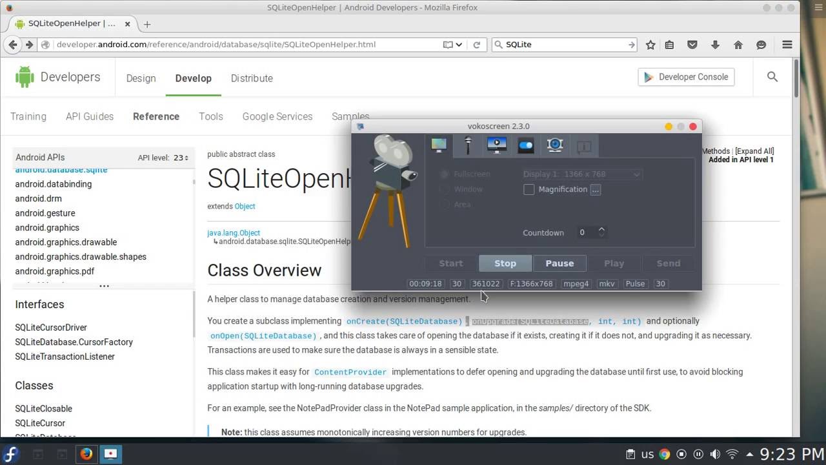Click the Firefox address bar
826x465 pixels.
click(x=245, y=45)
